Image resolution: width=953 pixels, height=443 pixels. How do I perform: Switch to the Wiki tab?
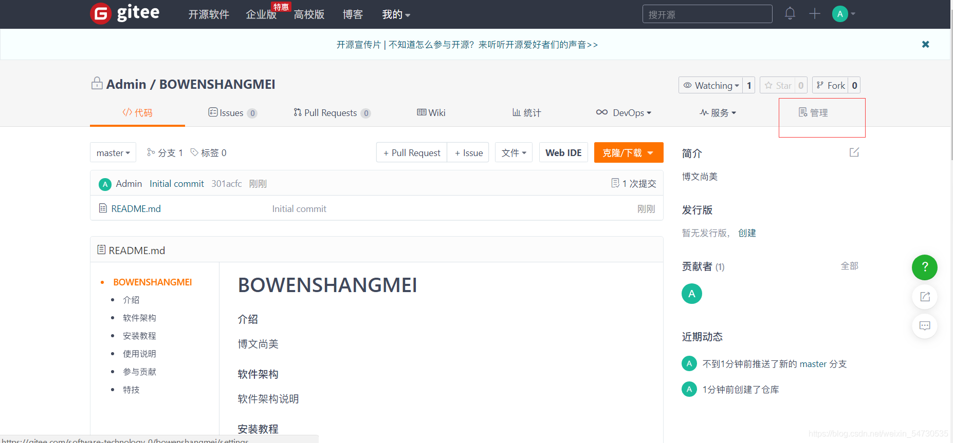tap(431, 112)
